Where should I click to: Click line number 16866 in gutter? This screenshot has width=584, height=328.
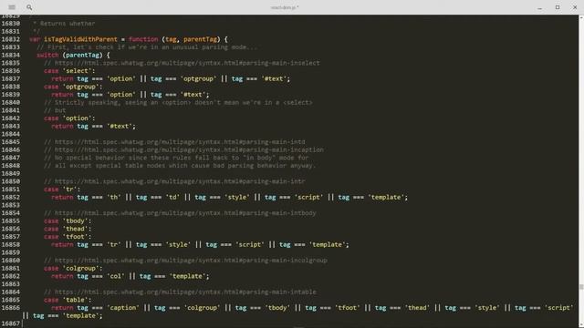point(10,308)
